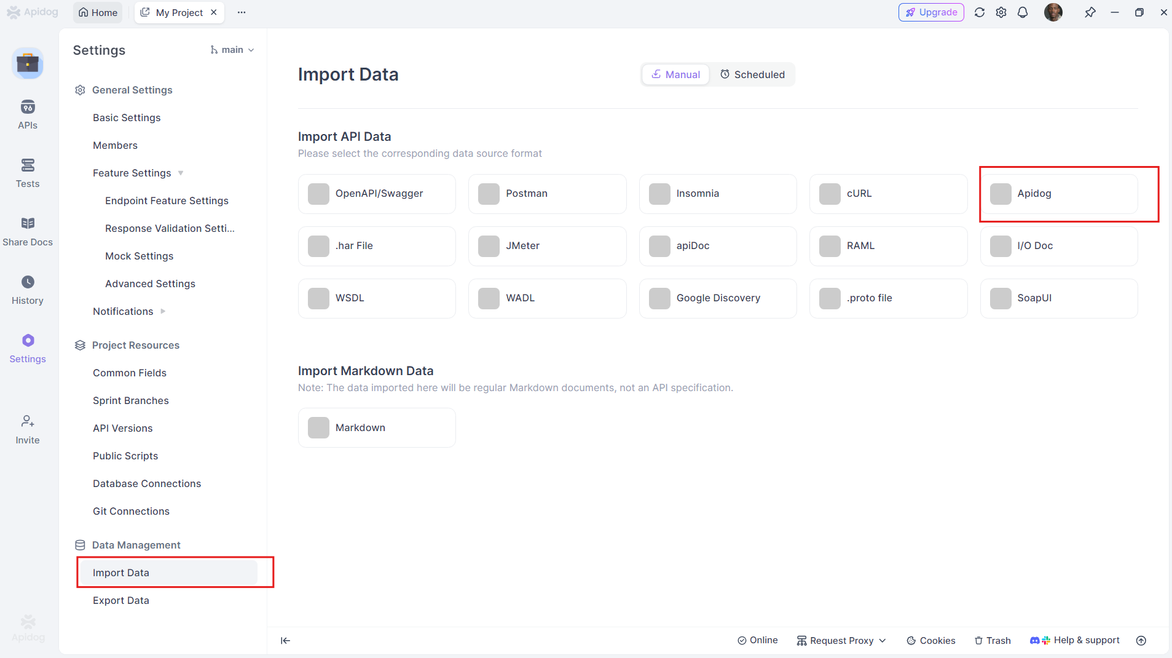Open app settings gear icon
This screenshot has width=1172, height=658.
[x=1001, y=12]
